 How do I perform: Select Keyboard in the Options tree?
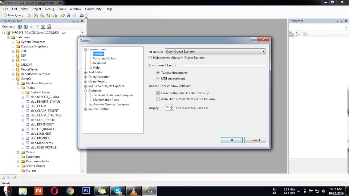pyautogui.click(x=100, y=63)
